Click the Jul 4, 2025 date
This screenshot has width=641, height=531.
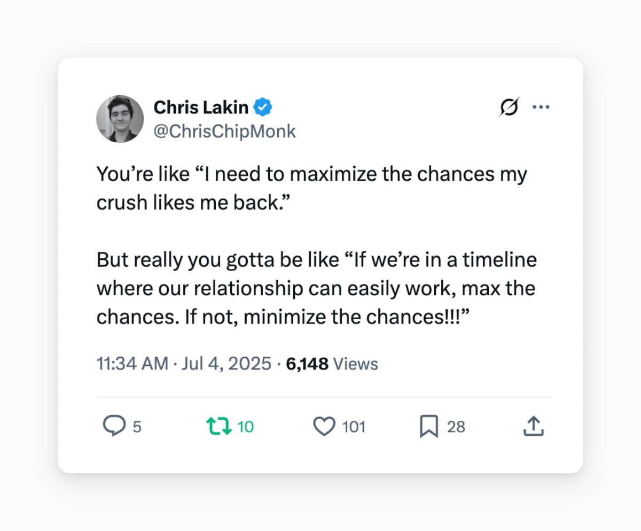[x=226, y=364]
